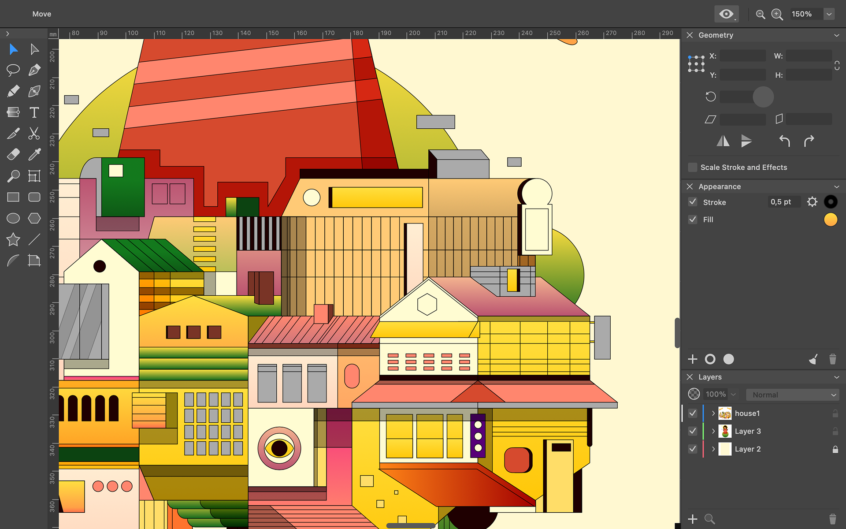Add a new appearance item
The width and height of the screenshot is (846, 529).
(693, 359)
